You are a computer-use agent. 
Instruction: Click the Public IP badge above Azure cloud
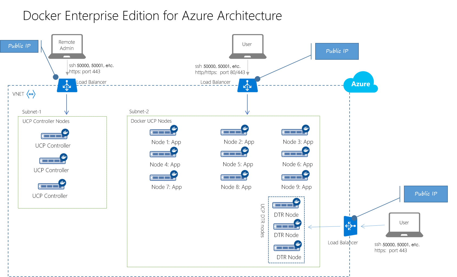tap(337, 51)
